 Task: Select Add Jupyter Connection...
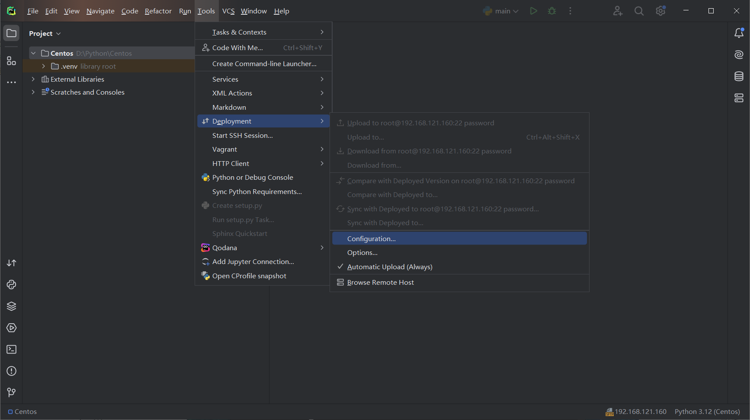(263, 261)
